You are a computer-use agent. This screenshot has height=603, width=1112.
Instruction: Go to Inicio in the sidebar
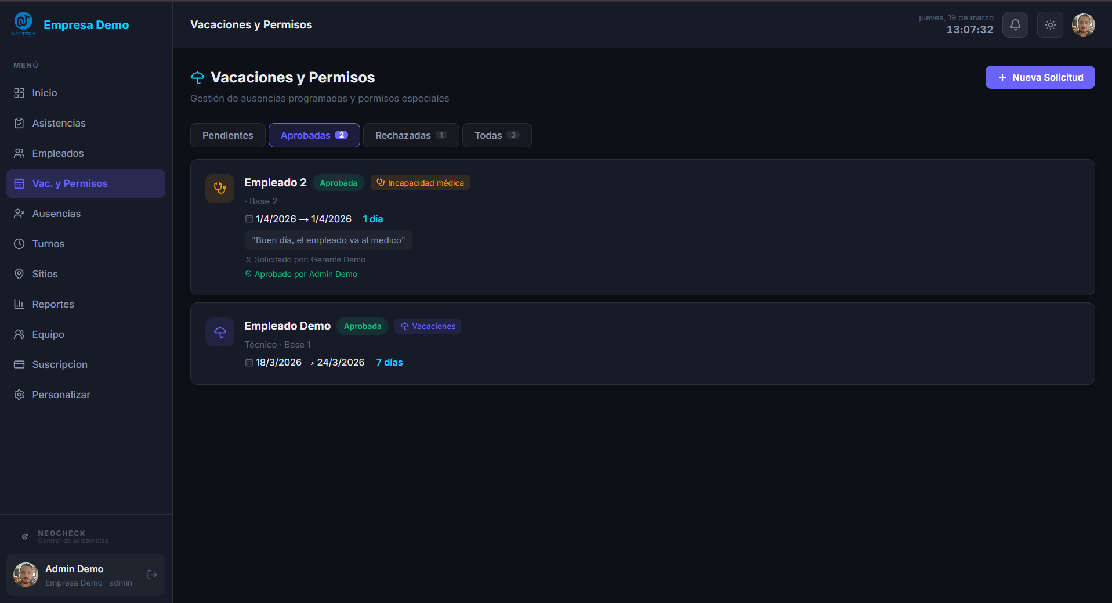(x=44, y=93)
